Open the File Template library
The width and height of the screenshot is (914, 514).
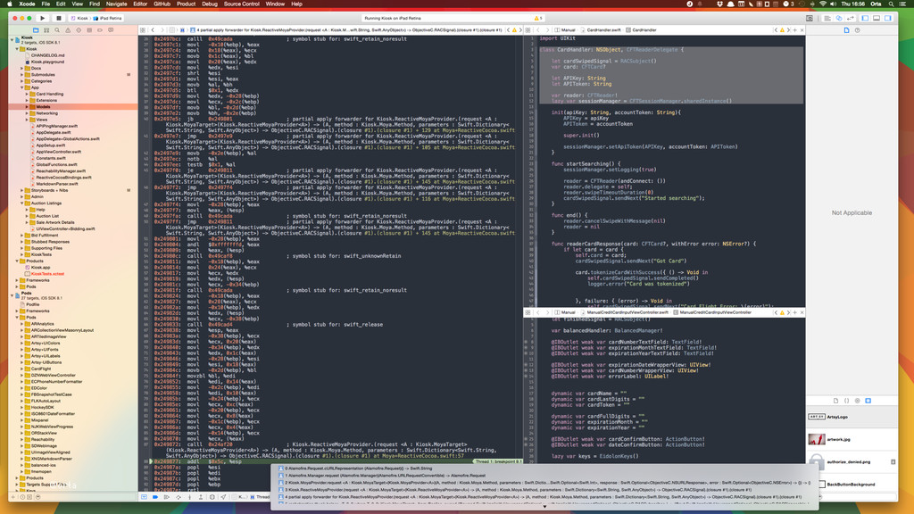(x=835, y=401)
